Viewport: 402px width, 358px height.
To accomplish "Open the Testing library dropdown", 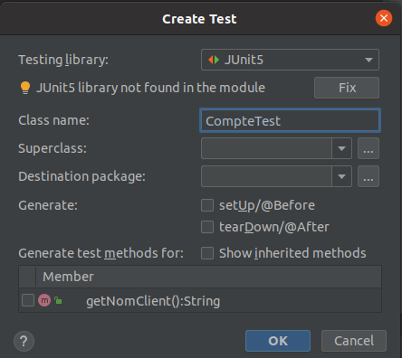I will (290, 60).
